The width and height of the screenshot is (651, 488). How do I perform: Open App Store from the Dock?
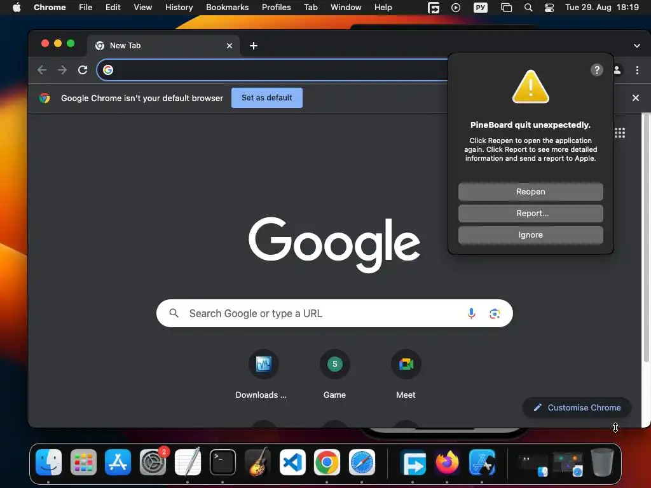[x=118, y=462]
